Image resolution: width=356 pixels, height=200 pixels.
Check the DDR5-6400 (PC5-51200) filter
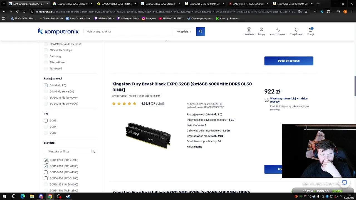[46, 178]
